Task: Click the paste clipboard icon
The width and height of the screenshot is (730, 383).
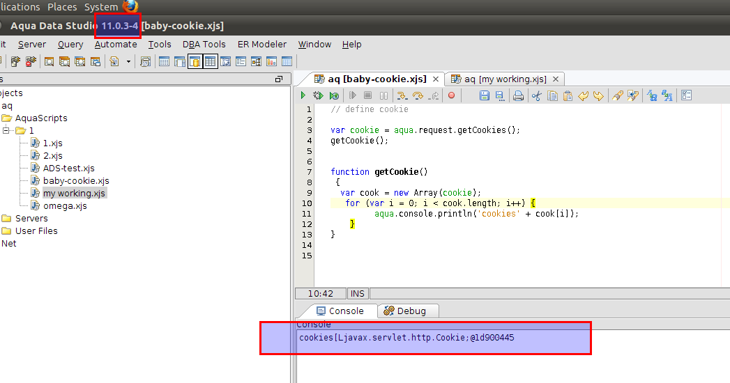Action: pos(568,96)
